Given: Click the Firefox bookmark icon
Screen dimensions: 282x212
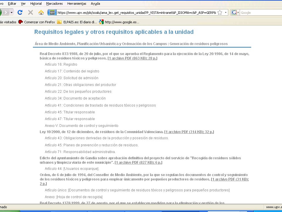Looking at the screenshot, I should (21, 22).
